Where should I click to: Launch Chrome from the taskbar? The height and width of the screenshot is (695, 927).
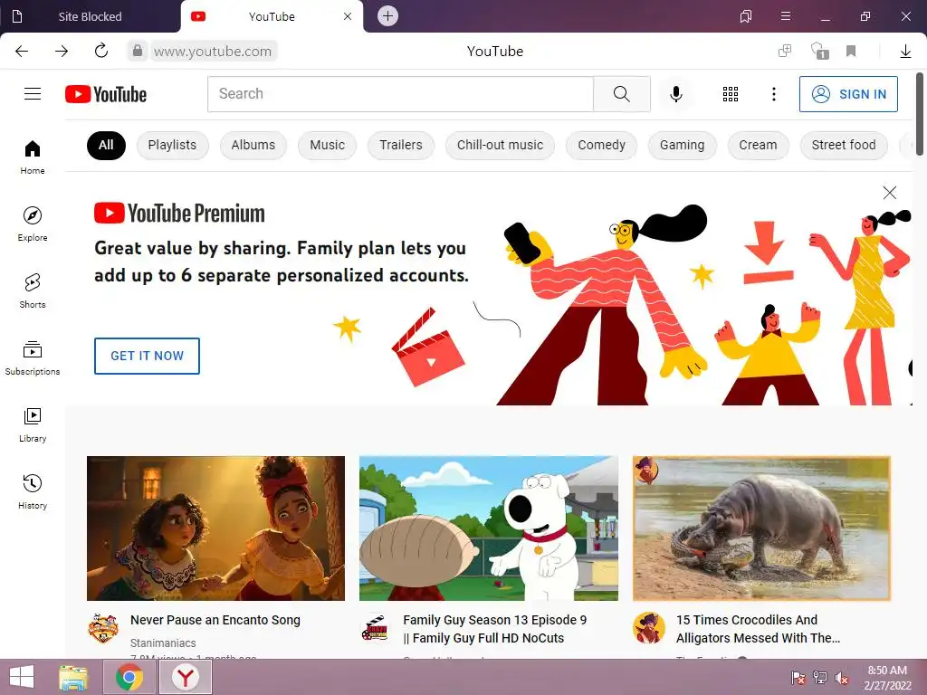pos(129,677)
